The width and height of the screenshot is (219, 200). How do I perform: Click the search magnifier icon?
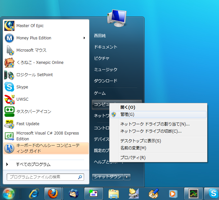80,177
